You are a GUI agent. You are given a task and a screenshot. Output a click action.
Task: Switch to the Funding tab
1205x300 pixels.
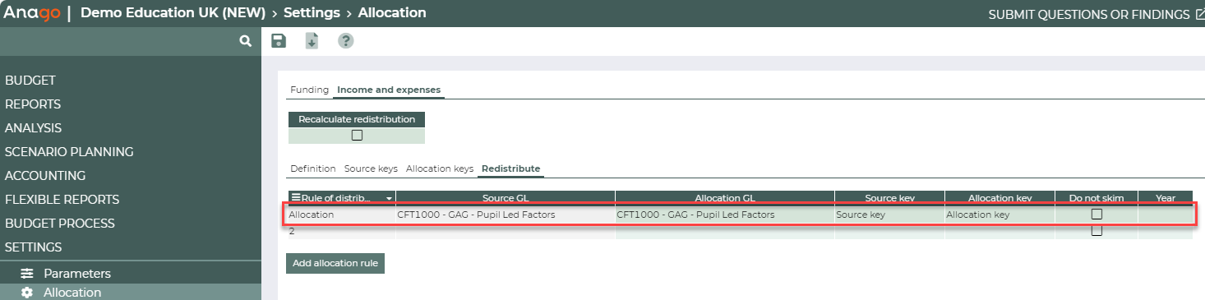tap(309, 90)
